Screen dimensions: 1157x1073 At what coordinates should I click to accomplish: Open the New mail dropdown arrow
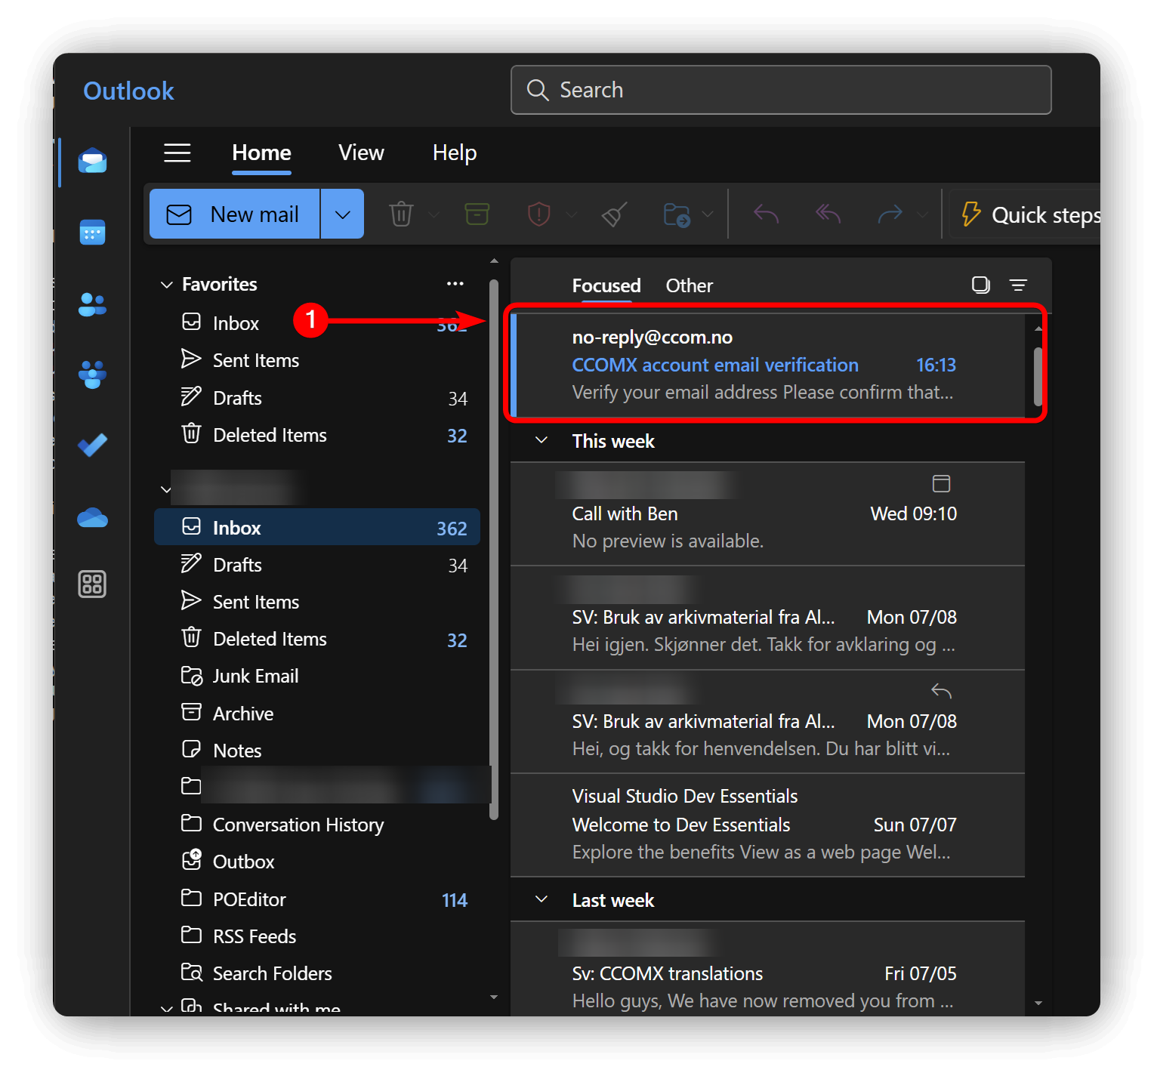coord(342,214)
